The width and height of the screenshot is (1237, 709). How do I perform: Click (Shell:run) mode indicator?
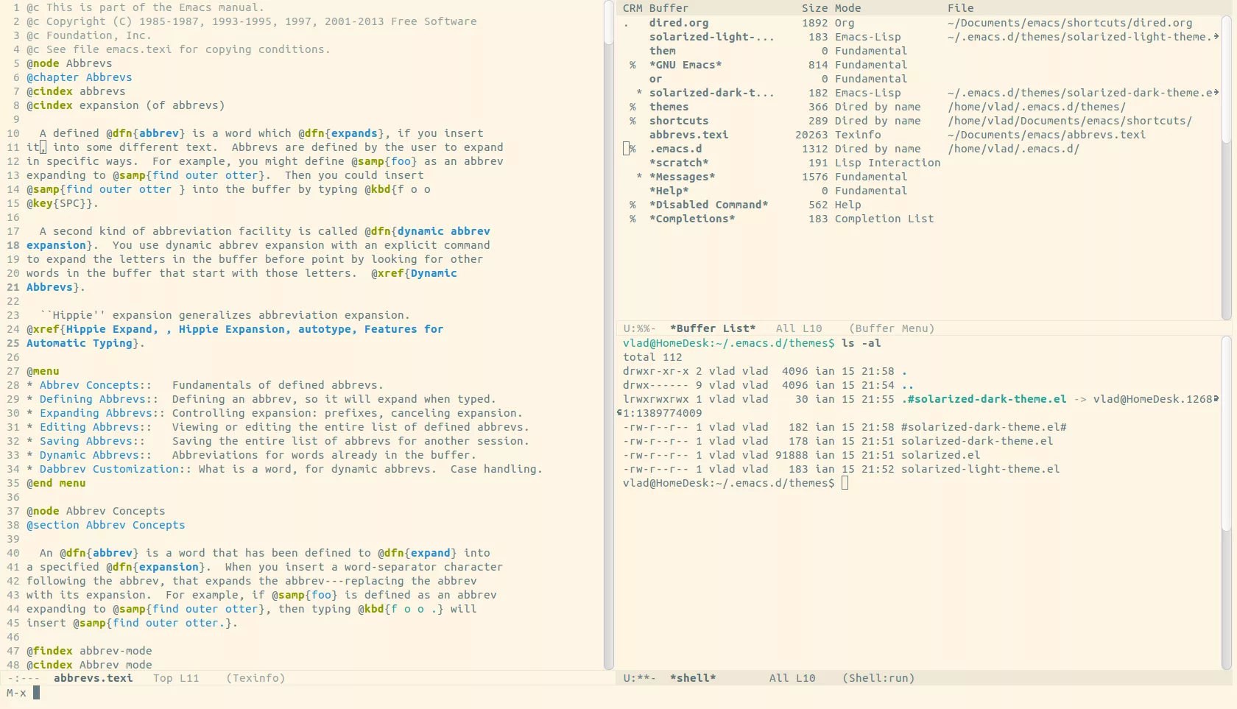pyautogui.click(x=878, y=678)
